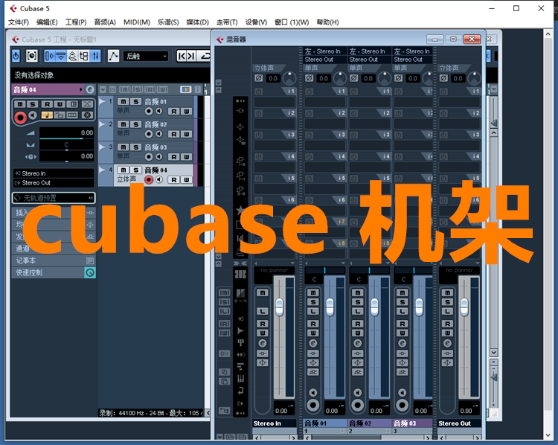Read all global mixer automation button
Screen dimensions: 558x445
click(x=224, y=324)
